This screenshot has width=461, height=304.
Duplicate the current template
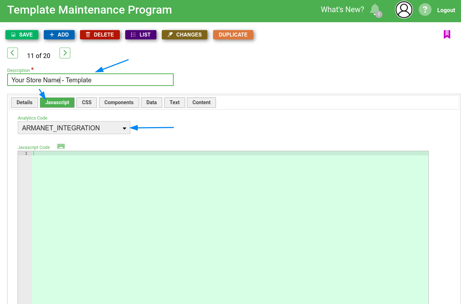pyautogui.click(x=233, y=35)
